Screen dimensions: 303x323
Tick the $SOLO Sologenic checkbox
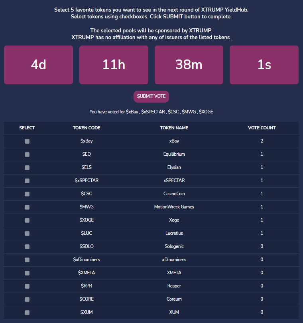tap(27, 247)
